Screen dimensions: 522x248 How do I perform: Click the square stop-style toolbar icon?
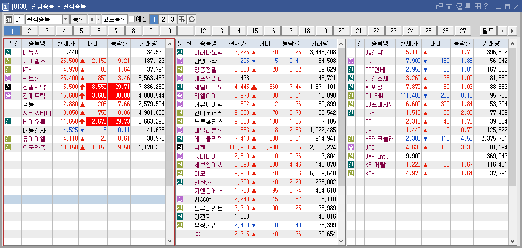(92, 19)
